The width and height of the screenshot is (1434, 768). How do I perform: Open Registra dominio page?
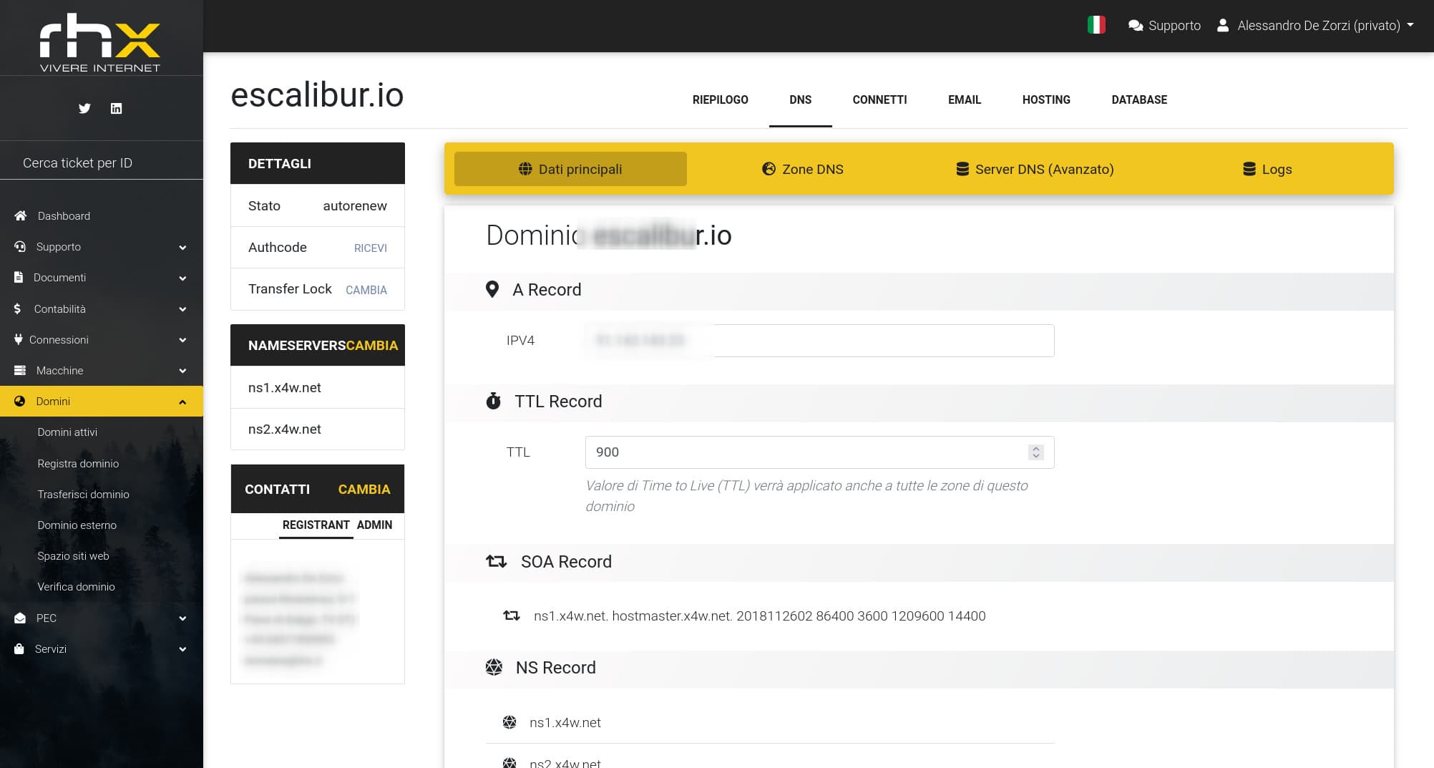tap(78, 463)
